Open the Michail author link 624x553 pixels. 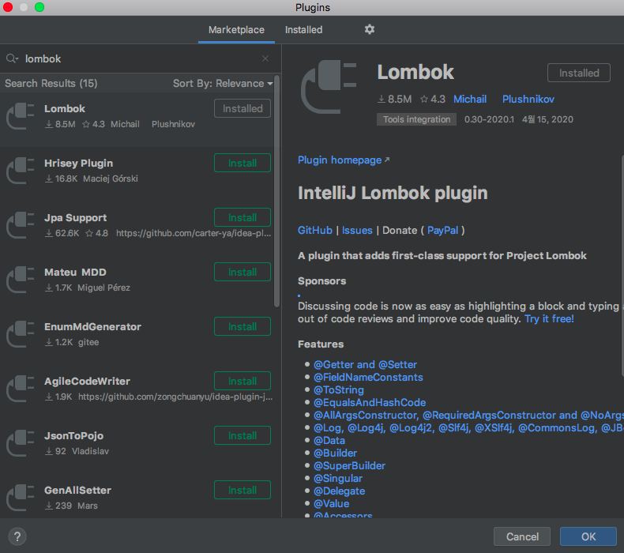pos(470,99)
